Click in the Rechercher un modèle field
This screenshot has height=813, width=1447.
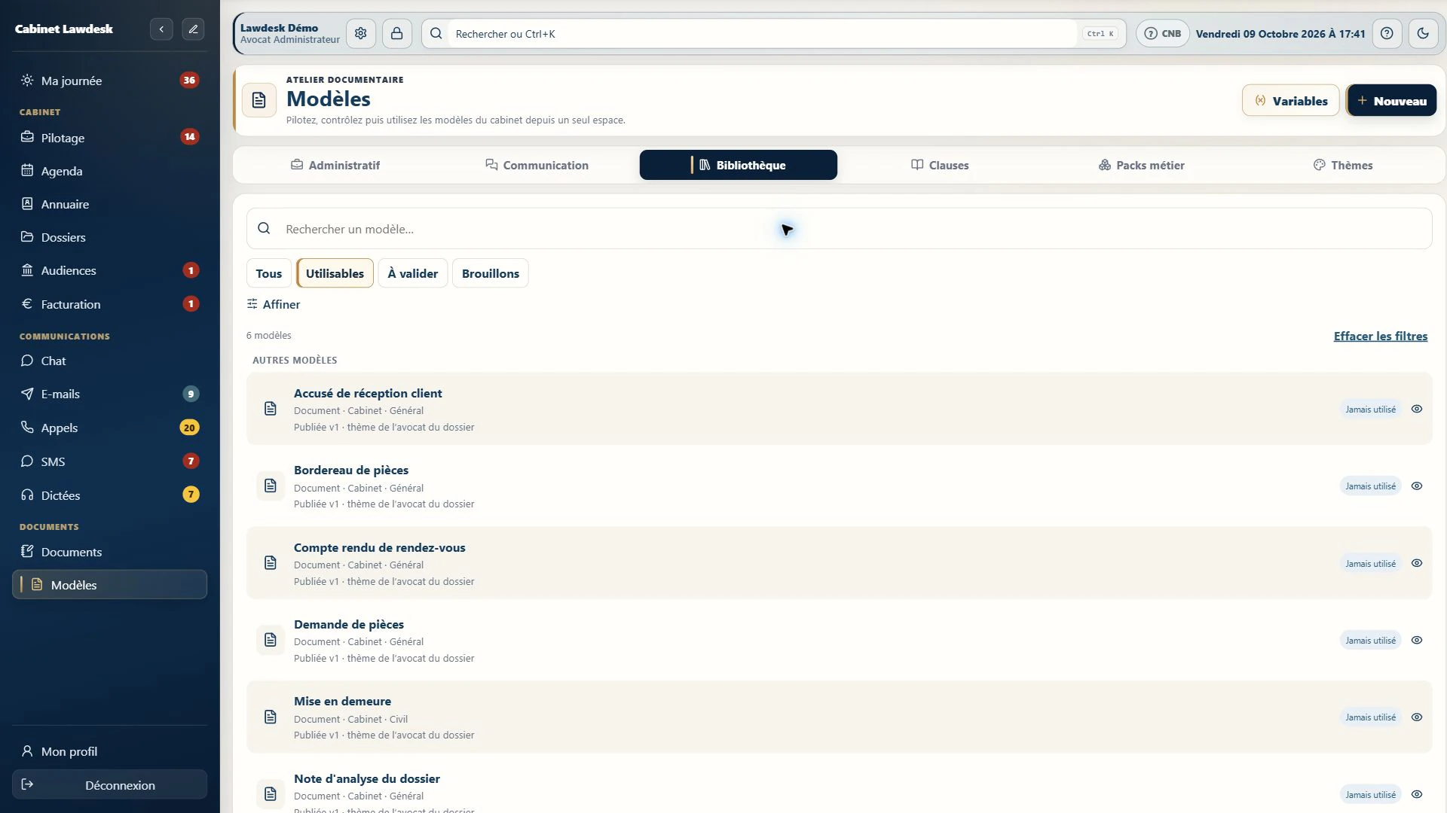point(839,229)
